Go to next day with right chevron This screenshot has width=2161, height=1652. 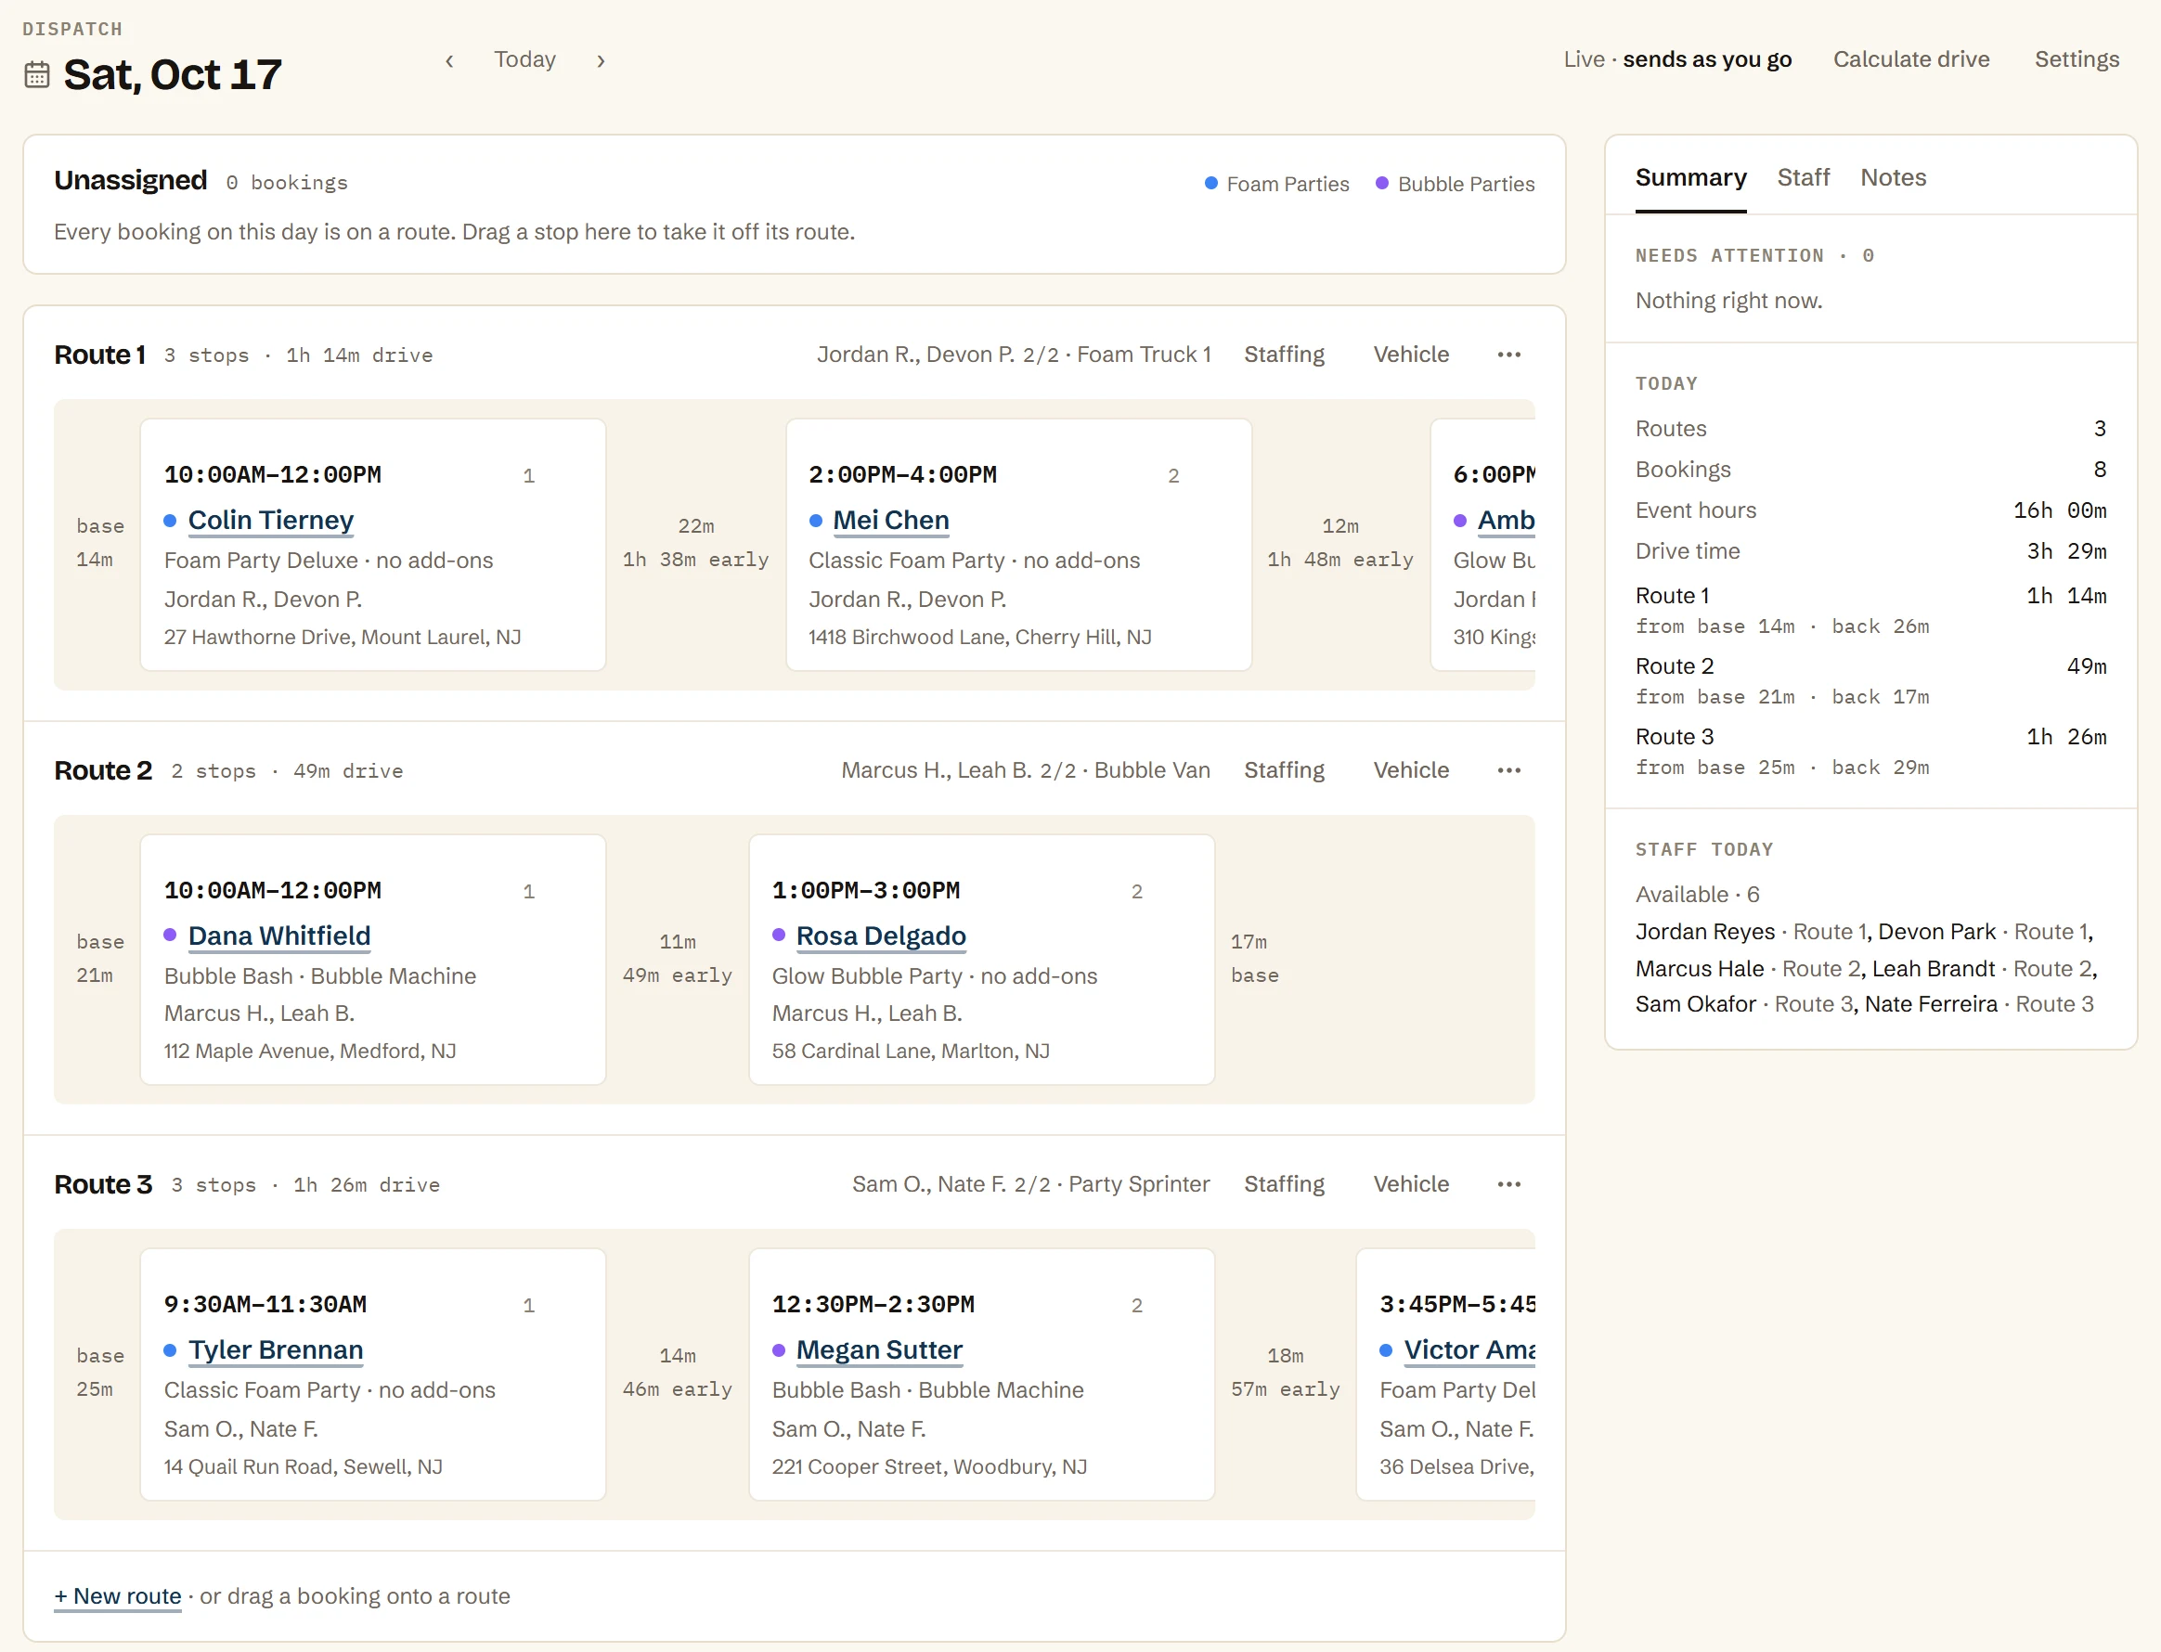[601, 60]
